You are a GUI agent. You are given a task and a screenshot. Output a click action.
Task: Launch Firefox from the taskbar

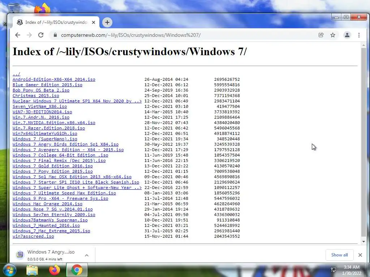click(x=55, y=270)
